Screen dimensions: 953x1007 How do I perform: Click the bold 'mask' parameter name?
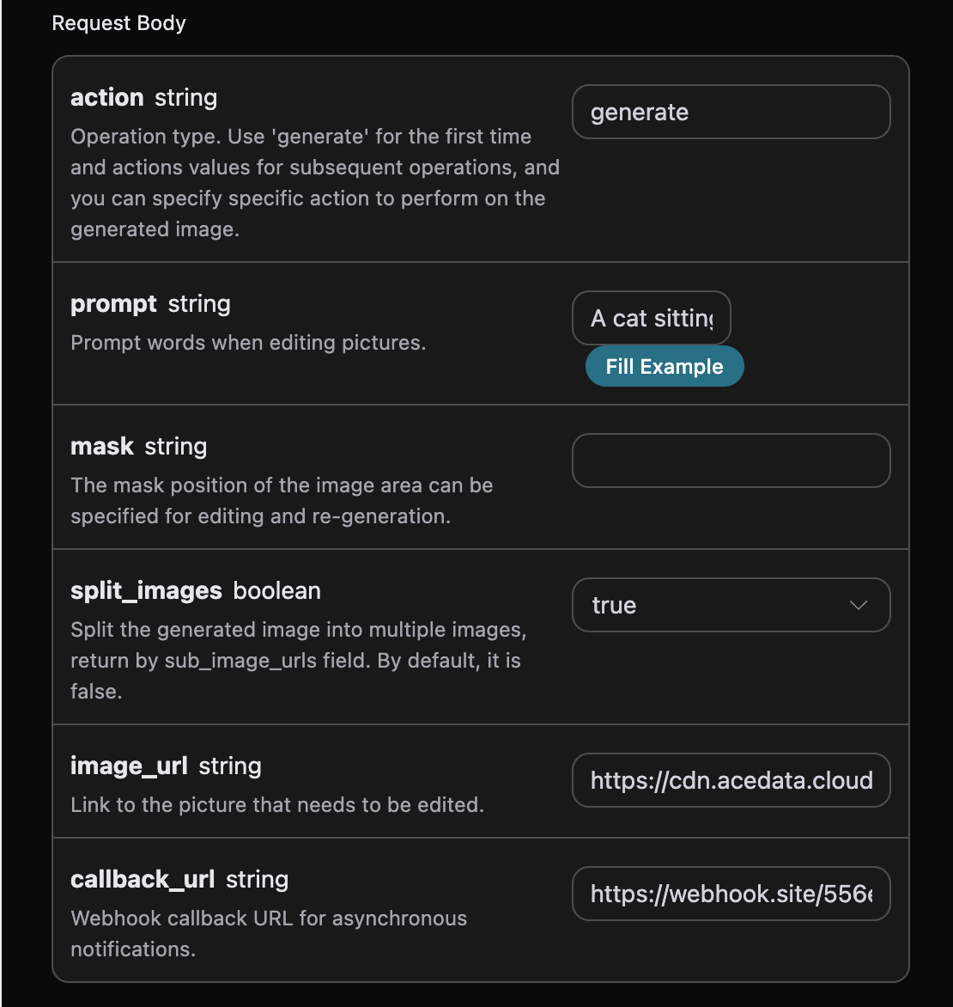pos(102,446)
